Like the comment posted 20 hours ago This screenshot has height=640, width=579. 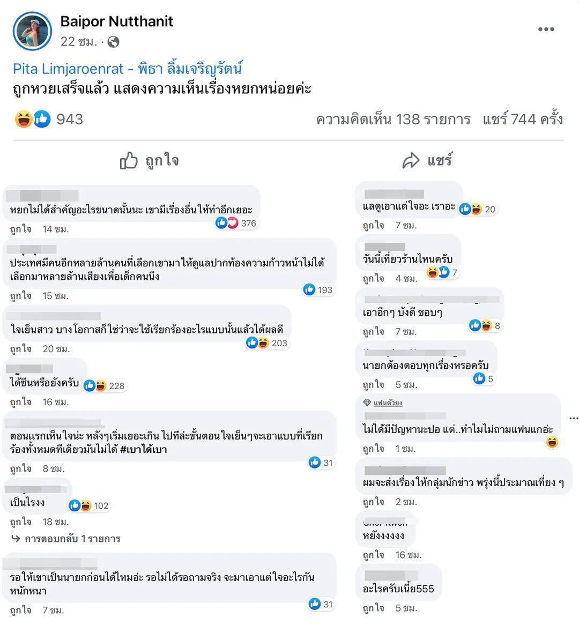point(20,349)
